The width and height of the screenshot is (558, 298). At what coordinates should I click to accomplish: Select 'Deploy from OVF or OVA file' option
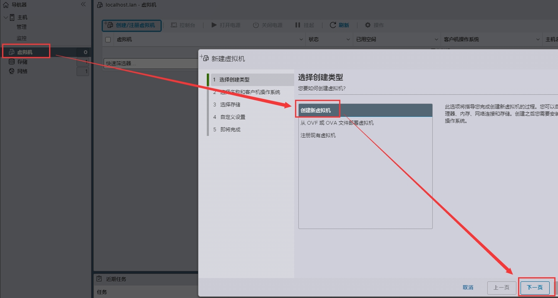click(337, 123)
